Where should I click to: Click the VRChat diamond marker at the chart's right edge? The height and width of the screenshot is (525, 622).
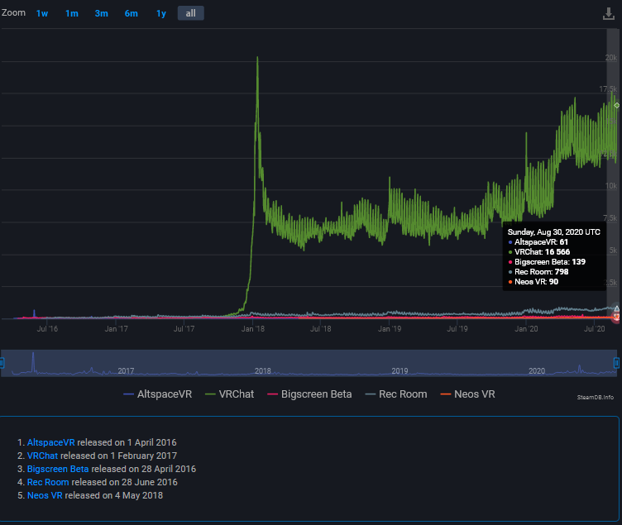point(616,105)
